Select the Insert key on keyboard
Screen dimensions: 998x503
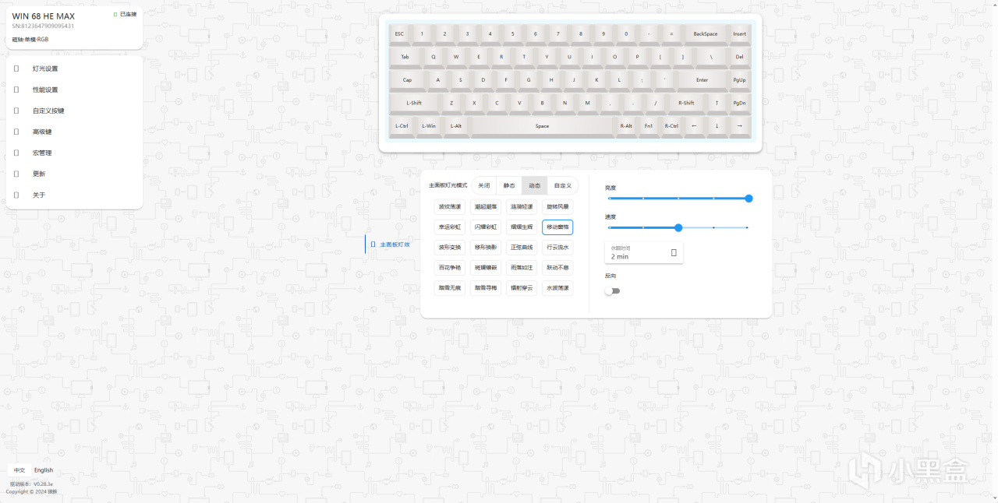(739, 34)
